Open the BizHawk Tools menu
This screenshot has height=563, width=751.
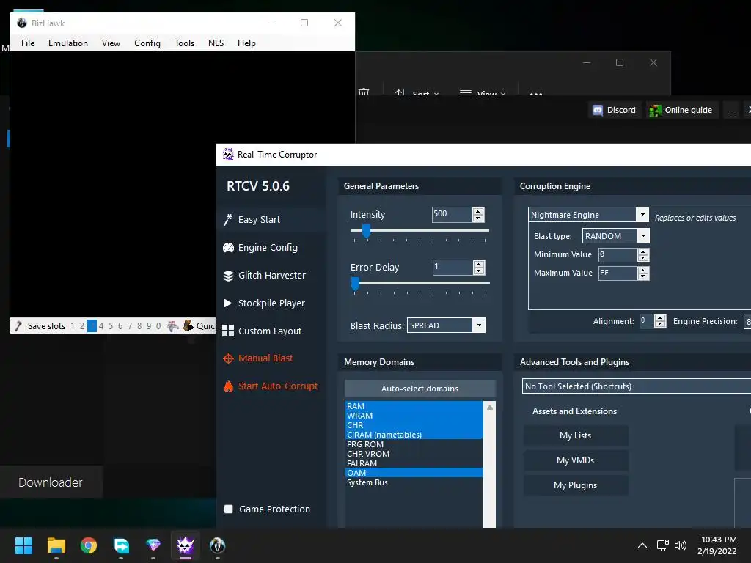point(184,43)
